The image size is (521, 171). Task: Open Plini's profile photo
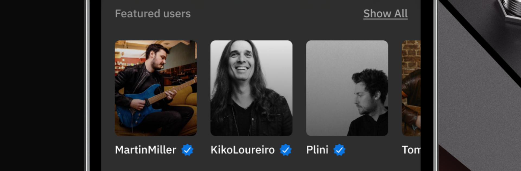[347, 88]
